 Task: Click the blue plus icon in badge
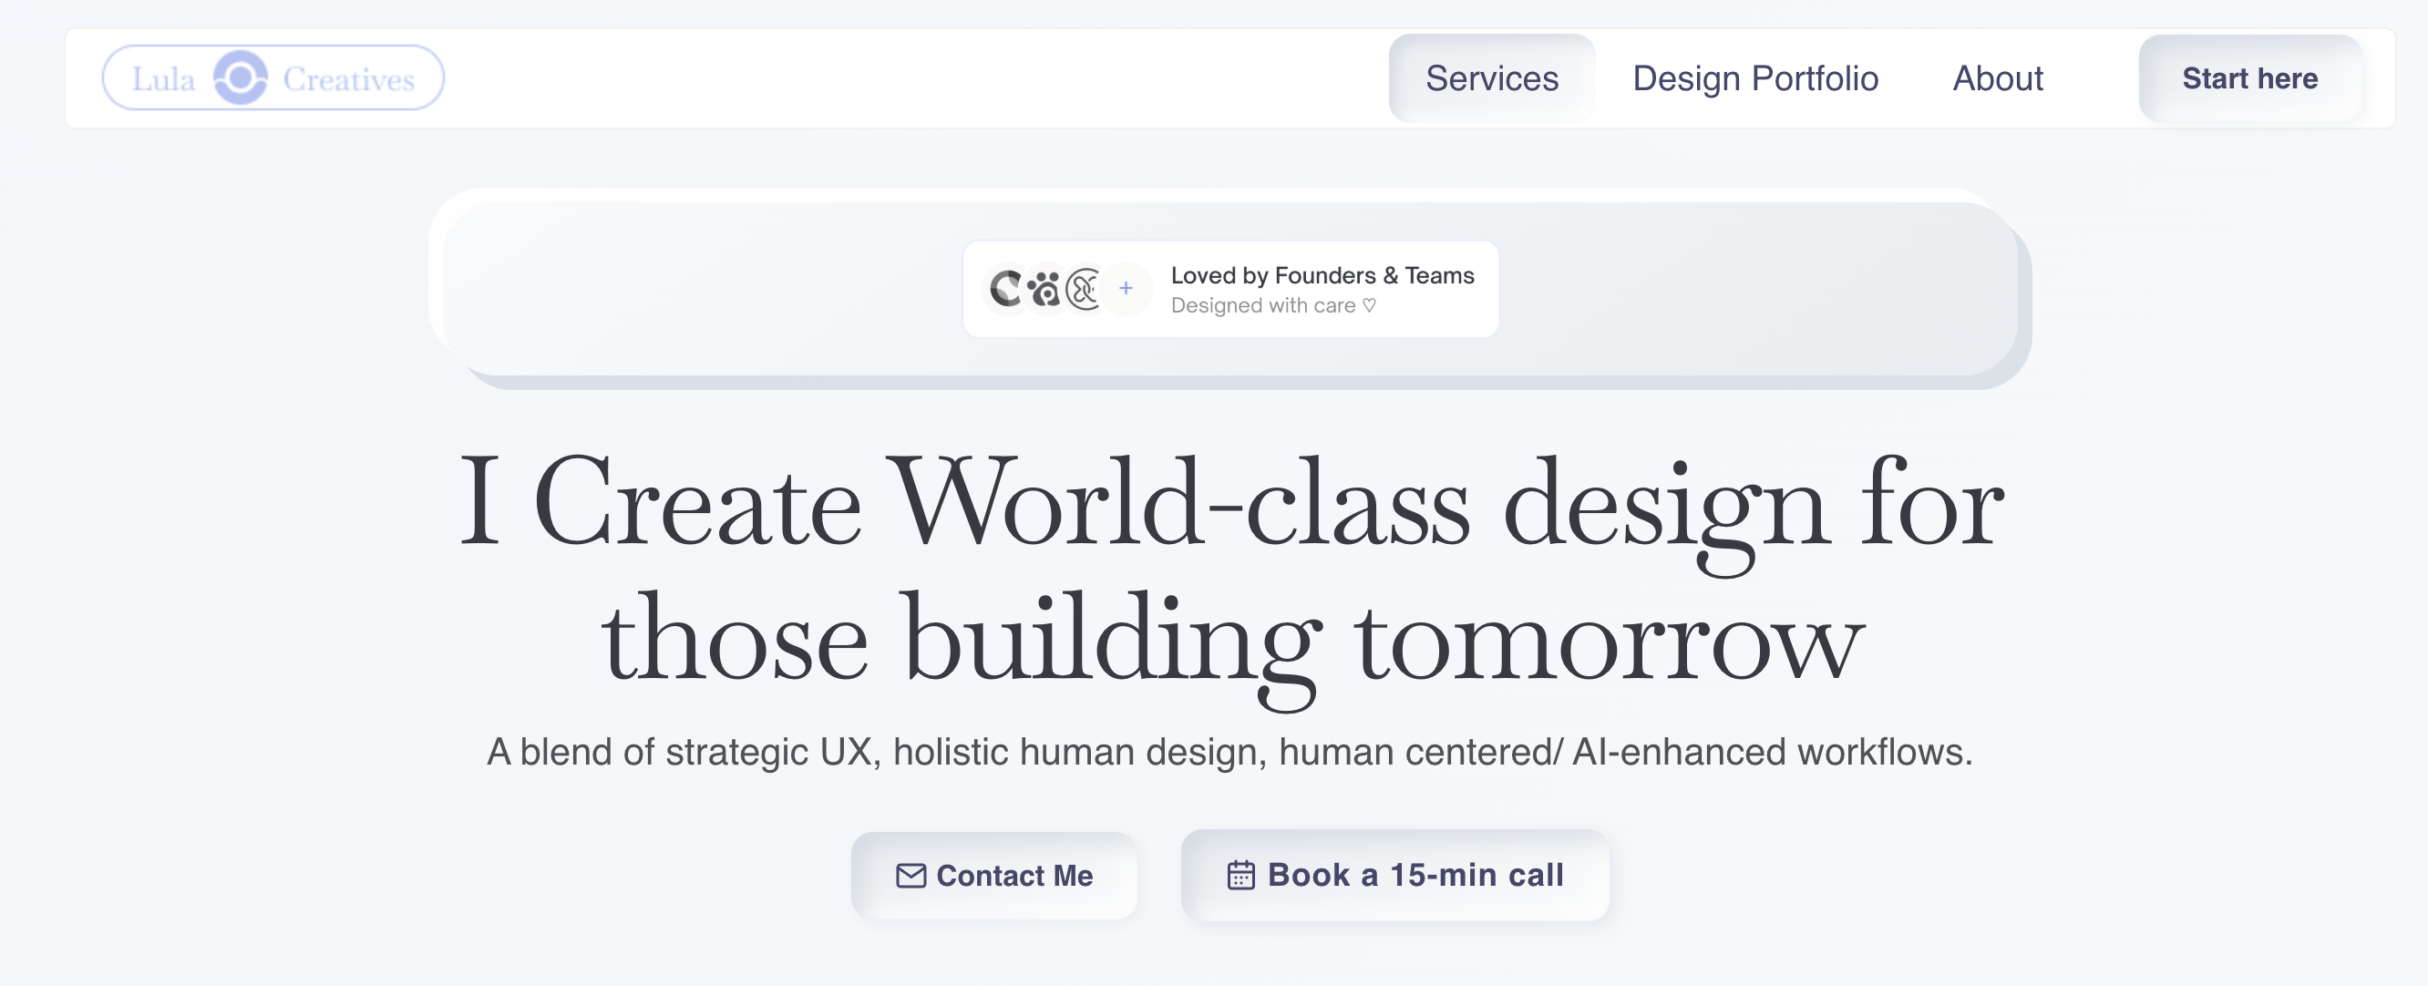(1126, 289)
